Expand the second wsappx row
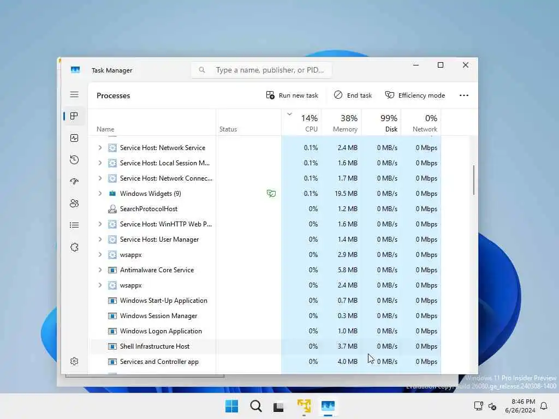This screenshot has height=419, width=559. click(100, 285)
